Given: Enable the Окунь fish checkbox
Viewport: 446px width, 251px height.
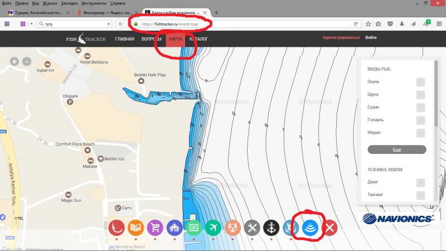Looking at the screenshot, I should 421,81.
